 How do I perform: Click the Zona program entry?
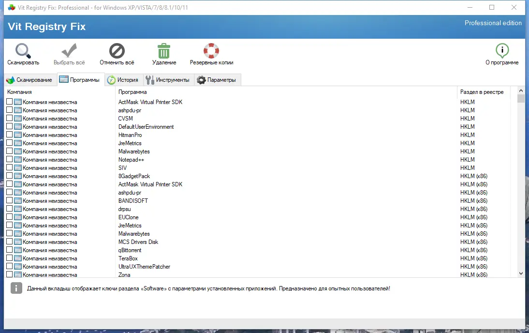click(x=124, y=274)
